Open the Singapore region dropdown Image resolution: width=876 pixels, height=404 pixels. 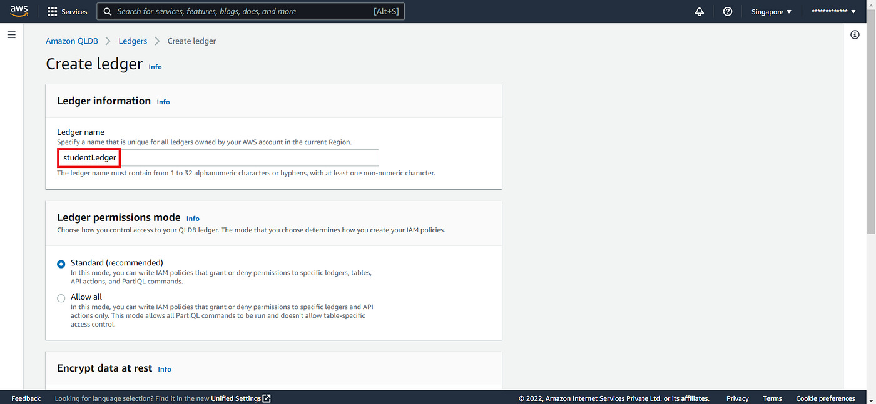770,11
